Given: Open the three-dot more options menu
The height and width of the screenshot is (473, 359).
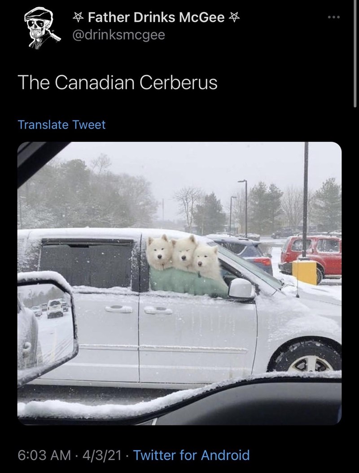Looking at the screenshot, I should (x=334, y=17).
